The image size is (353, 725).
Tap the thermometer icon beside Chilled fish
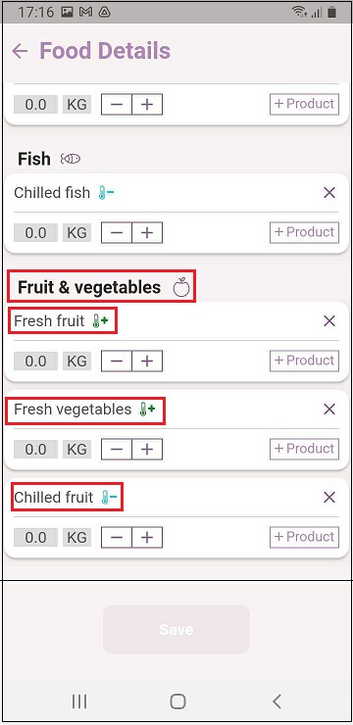pyautogui.click(x=106, y=193)
